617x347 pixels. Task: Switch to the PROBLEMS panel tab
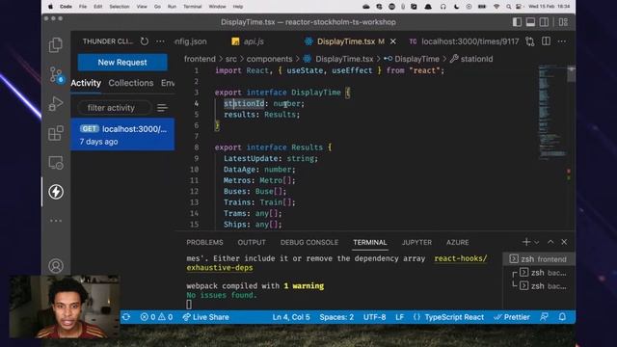tap(204, 242)
